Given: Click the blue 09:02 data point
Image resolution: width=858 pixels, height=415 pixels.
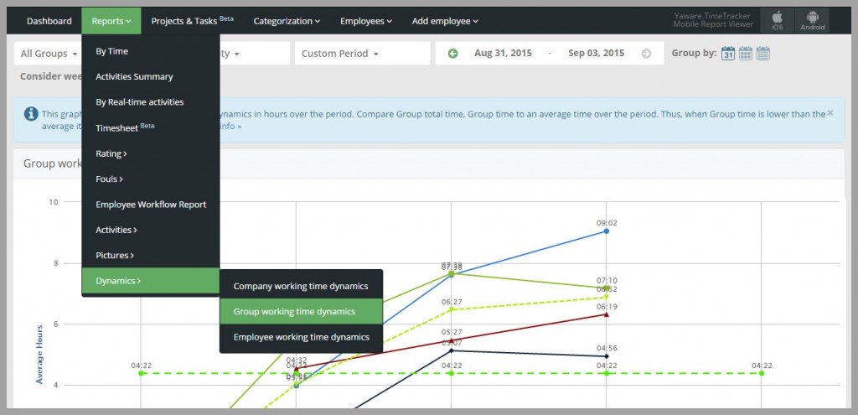Looking at the screenshot, I should [x=607, y=231].
